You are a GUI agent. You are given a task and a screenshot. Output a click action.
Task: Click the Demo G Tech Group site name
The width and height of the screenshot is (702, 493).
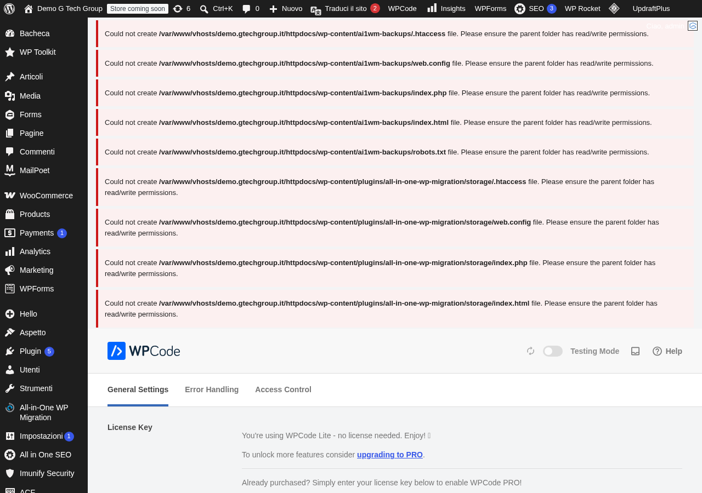pyautogui.click(x=70, y=9)
